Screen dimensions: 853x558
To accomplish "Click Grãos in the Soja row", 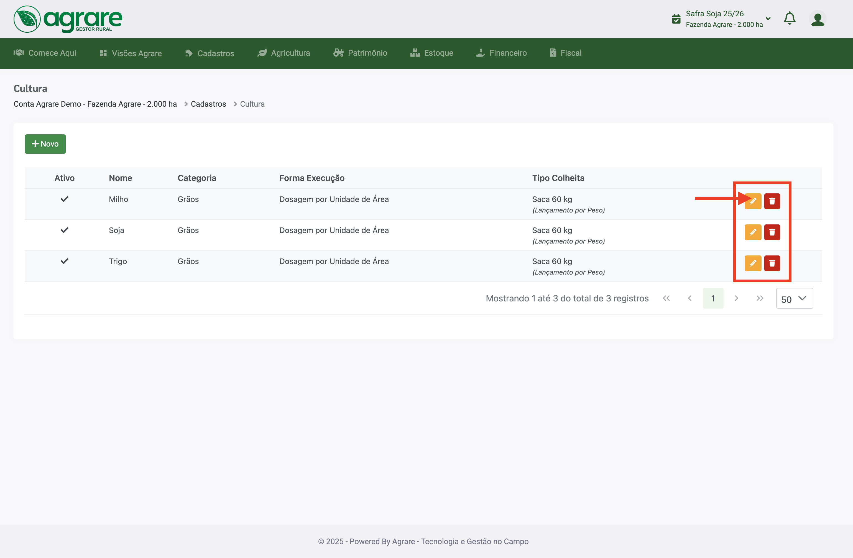I will tap(188, 230).
